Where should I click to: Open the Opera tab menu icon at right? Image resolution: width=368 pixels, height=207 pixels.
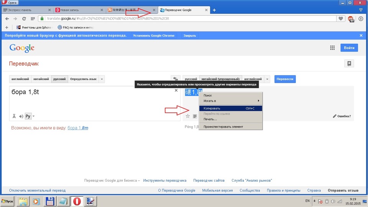pos(361,10)
